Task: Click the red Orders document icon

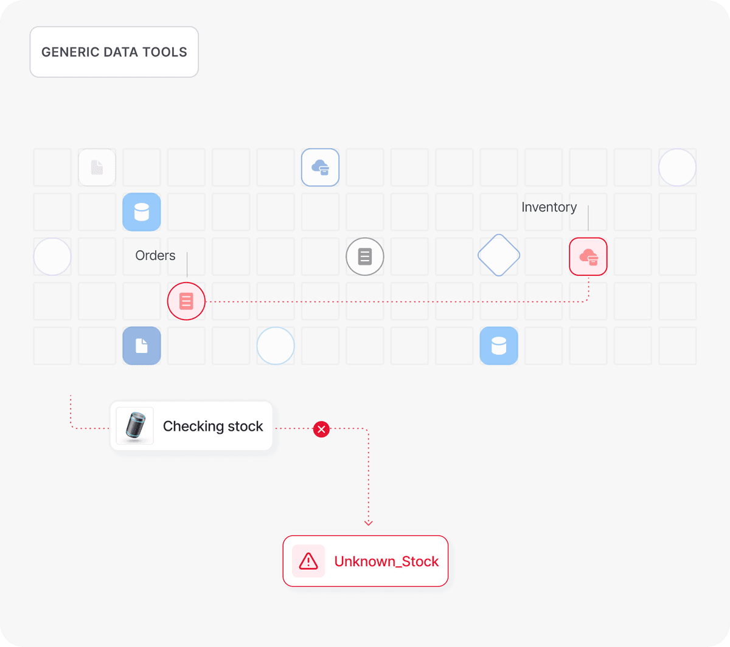Action: pos(186,301)
